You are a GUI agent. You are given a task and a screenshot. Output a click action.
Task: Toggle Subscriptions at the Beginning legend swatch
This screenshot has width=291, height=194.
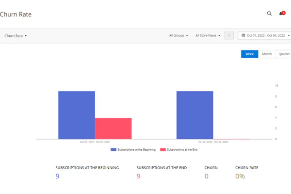coord(113,150)
